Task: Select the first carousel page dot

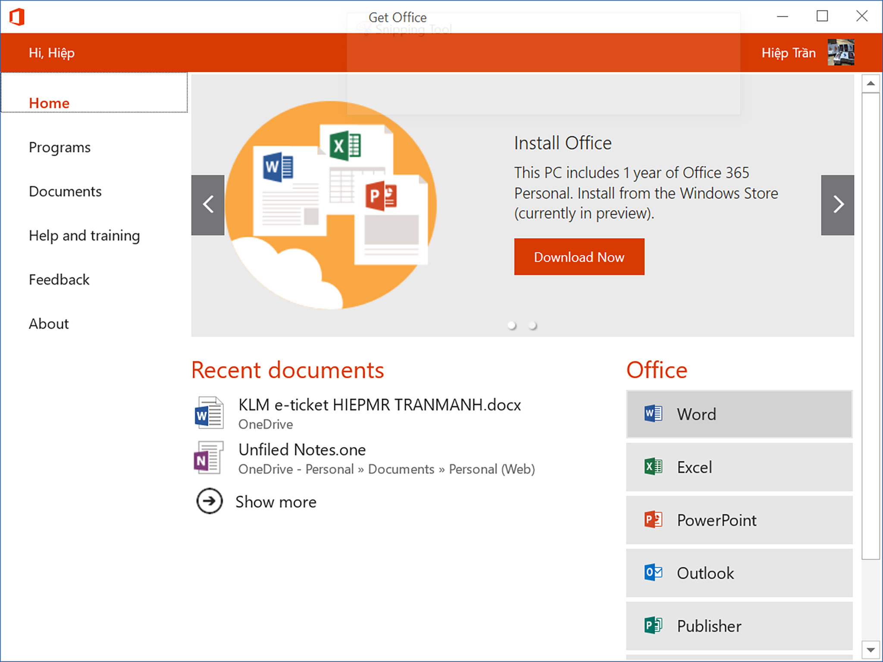Action: coord(512,325)
